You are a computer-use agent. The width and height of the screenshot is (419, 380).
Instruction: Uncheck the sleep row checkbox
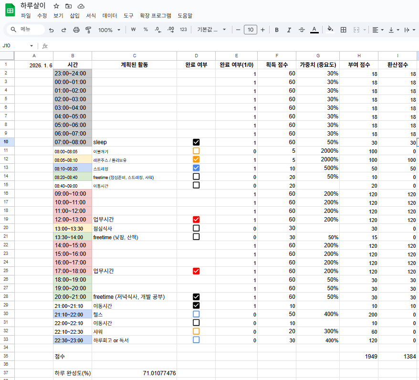pyautogui.click(x=196, y=142)
